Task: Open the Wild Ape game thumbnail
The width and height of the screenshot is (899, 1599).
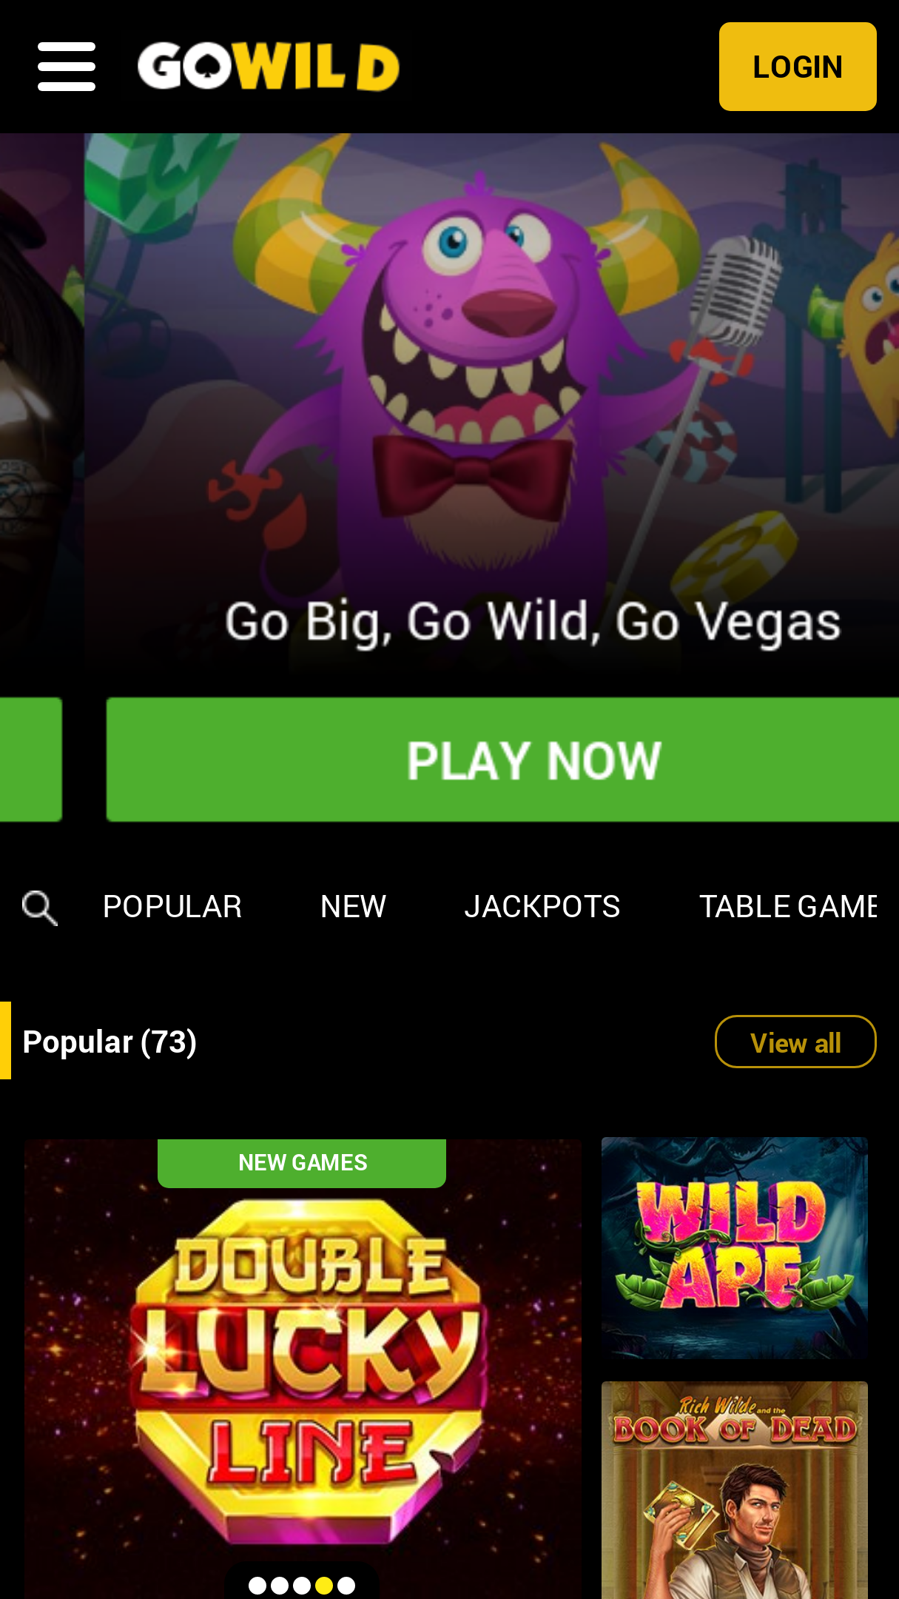Action: 735,1248
